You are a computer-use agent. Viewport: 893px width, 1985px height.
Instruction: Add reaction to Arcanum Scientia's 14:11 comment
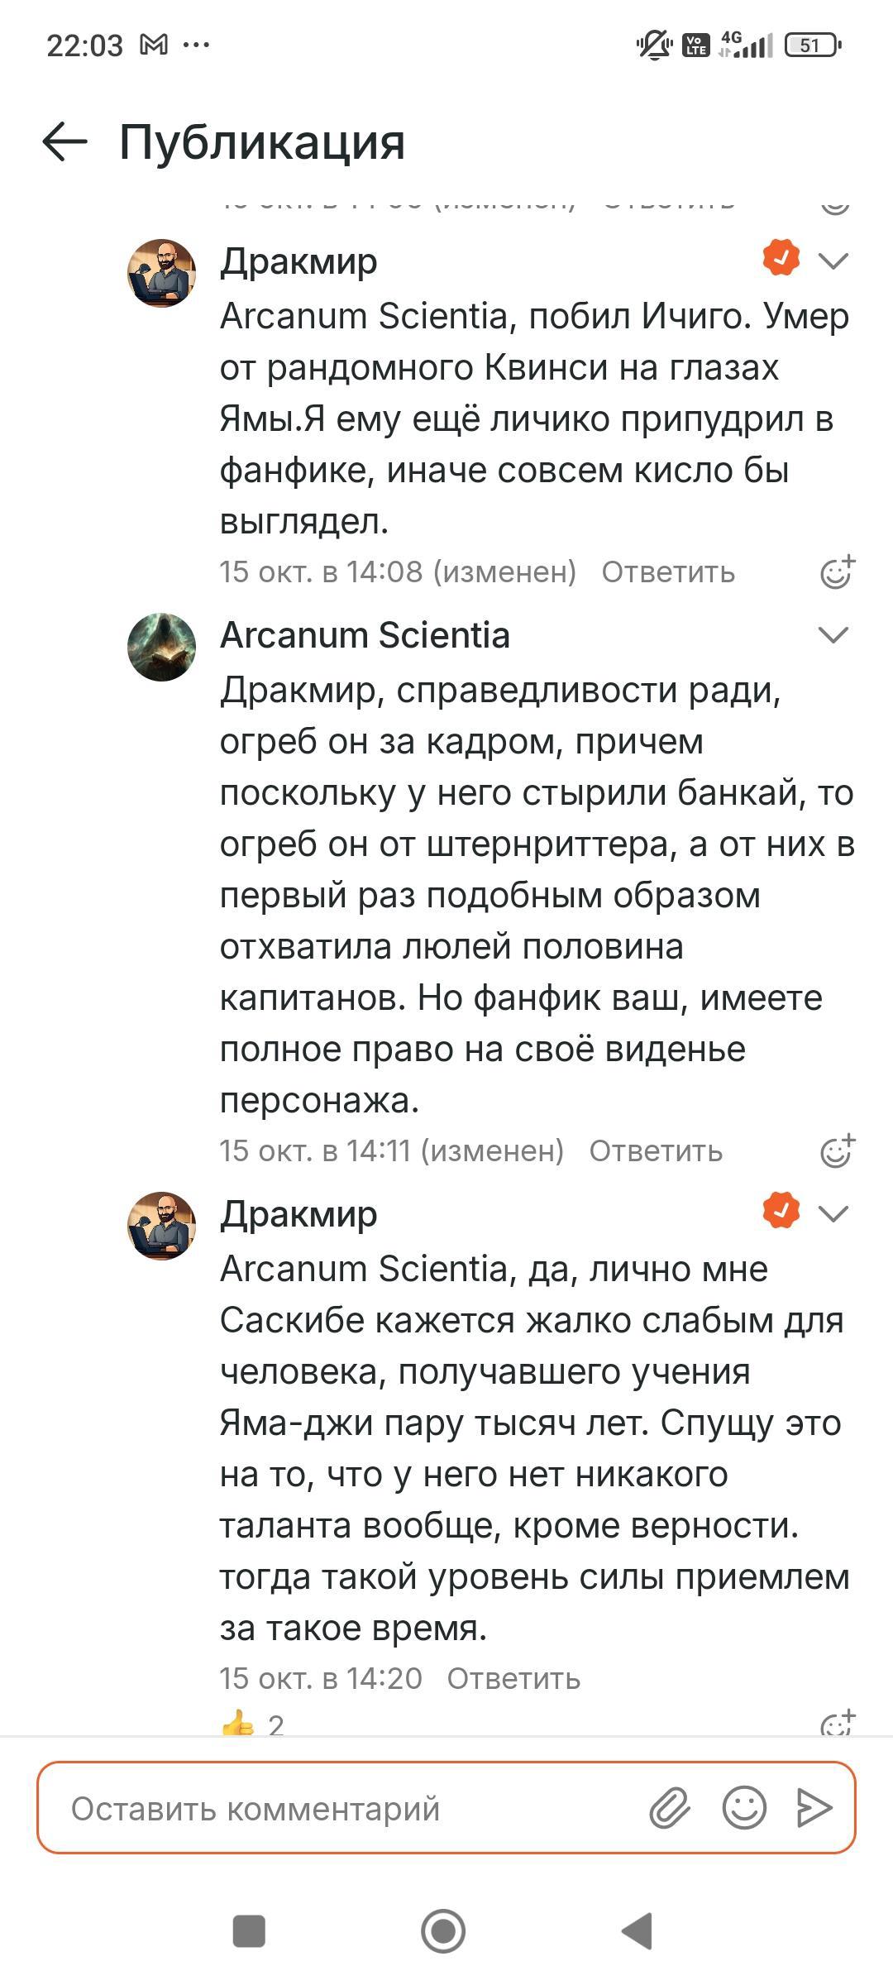[x=836, y=1151]
